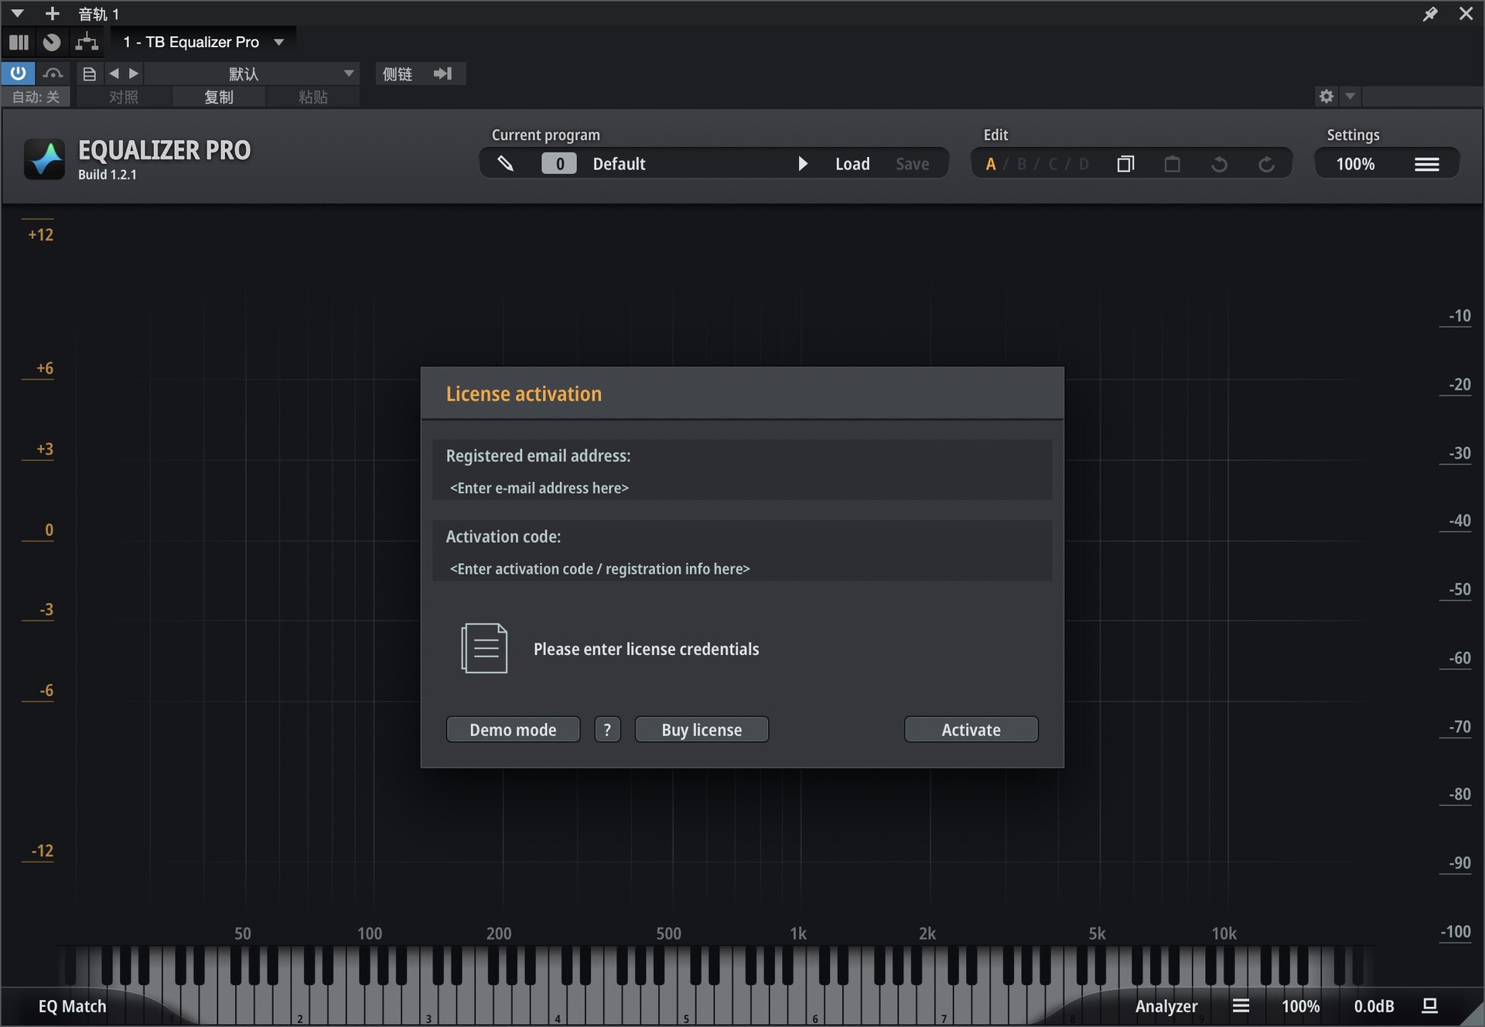Viewport: 1485px width, 1027px height.
Task: Click the bottom bar 100% value
Action: [x=1300, y=1006]
